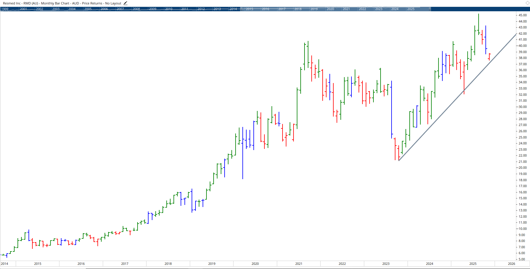This screenshot has width=530, height=269.
Task: Click the pencil edit icon next to chart title
Action: pos(125,3)
